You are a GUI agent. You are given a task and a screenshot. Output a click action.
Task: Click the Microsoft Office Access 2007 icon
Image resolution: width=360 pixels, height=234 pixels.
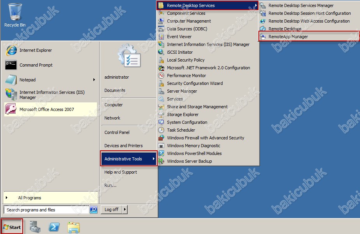(x=11, y=109)
